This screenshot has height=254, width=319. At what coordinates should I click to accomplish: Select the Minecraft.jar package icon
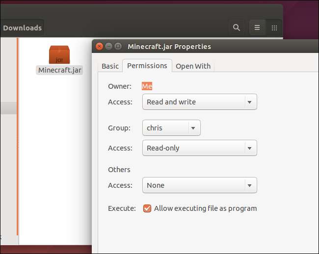(x=59, y=54)
